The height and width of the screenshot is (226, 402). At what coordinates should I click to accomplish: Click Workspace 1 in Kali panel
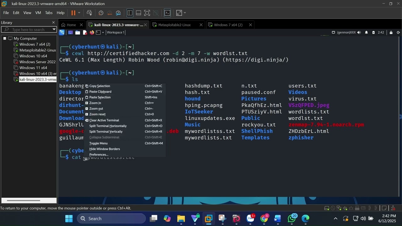[x=116, y=32]
